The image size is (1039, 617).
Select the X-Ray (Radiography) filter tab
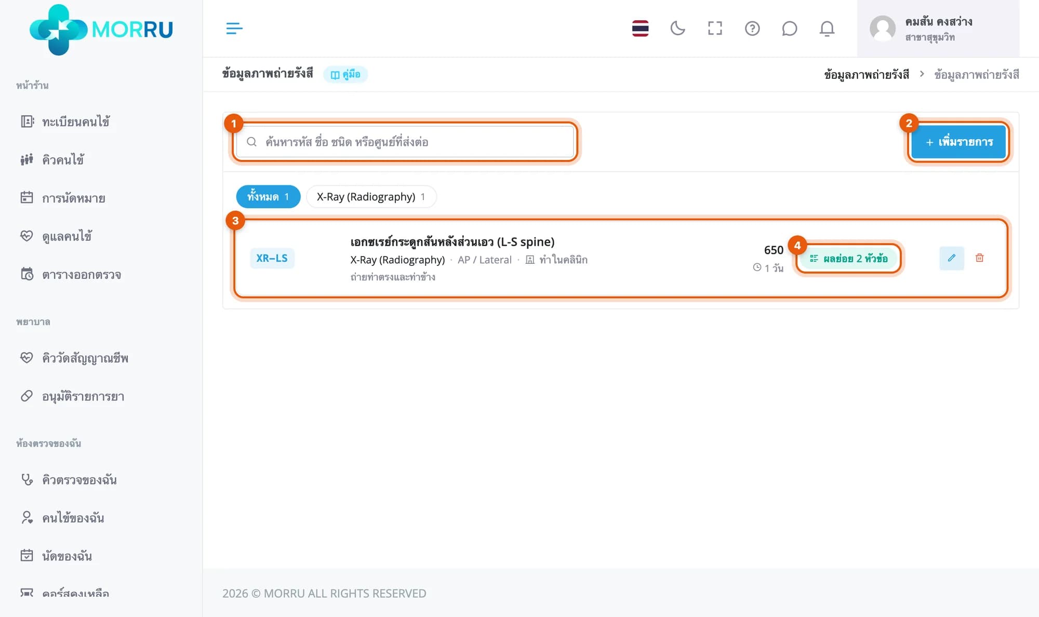click(x=371, y=197)
